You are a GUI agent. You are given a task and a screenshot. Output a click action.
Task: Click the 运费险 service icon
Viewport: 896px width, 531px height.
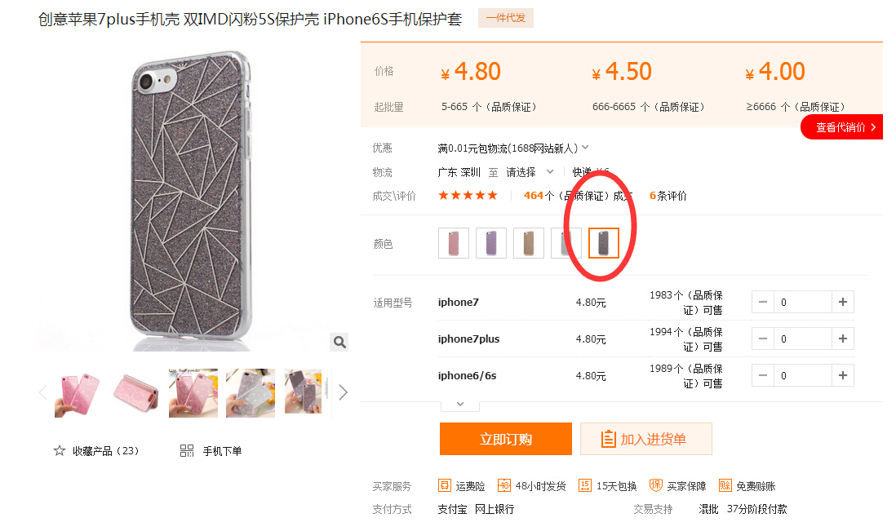pyautogui.click(x=445, y=486)
